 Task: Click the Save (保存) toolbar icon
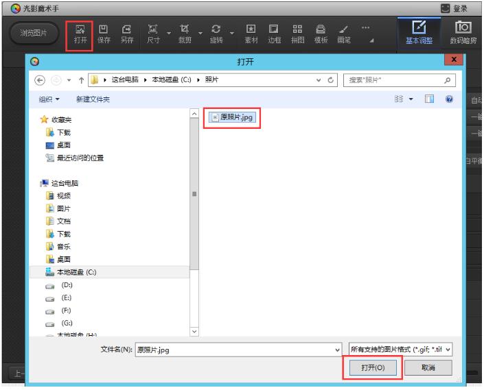[104, 34]
